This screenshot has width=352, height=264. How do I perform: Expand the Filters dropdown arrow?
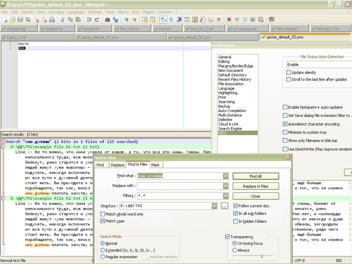[x=226, y=196]
